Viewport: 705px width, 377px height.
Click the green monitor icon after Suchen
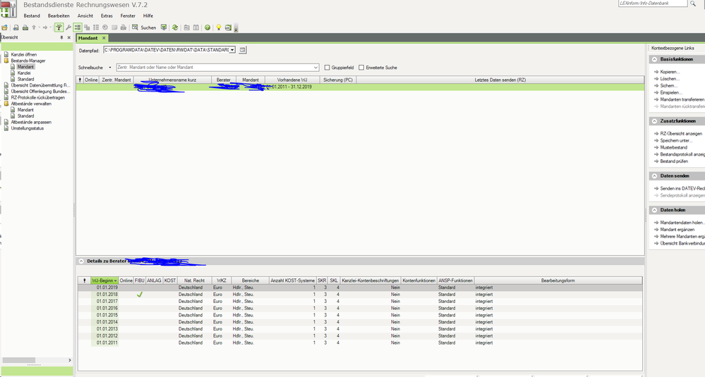[x=164, y=27]
